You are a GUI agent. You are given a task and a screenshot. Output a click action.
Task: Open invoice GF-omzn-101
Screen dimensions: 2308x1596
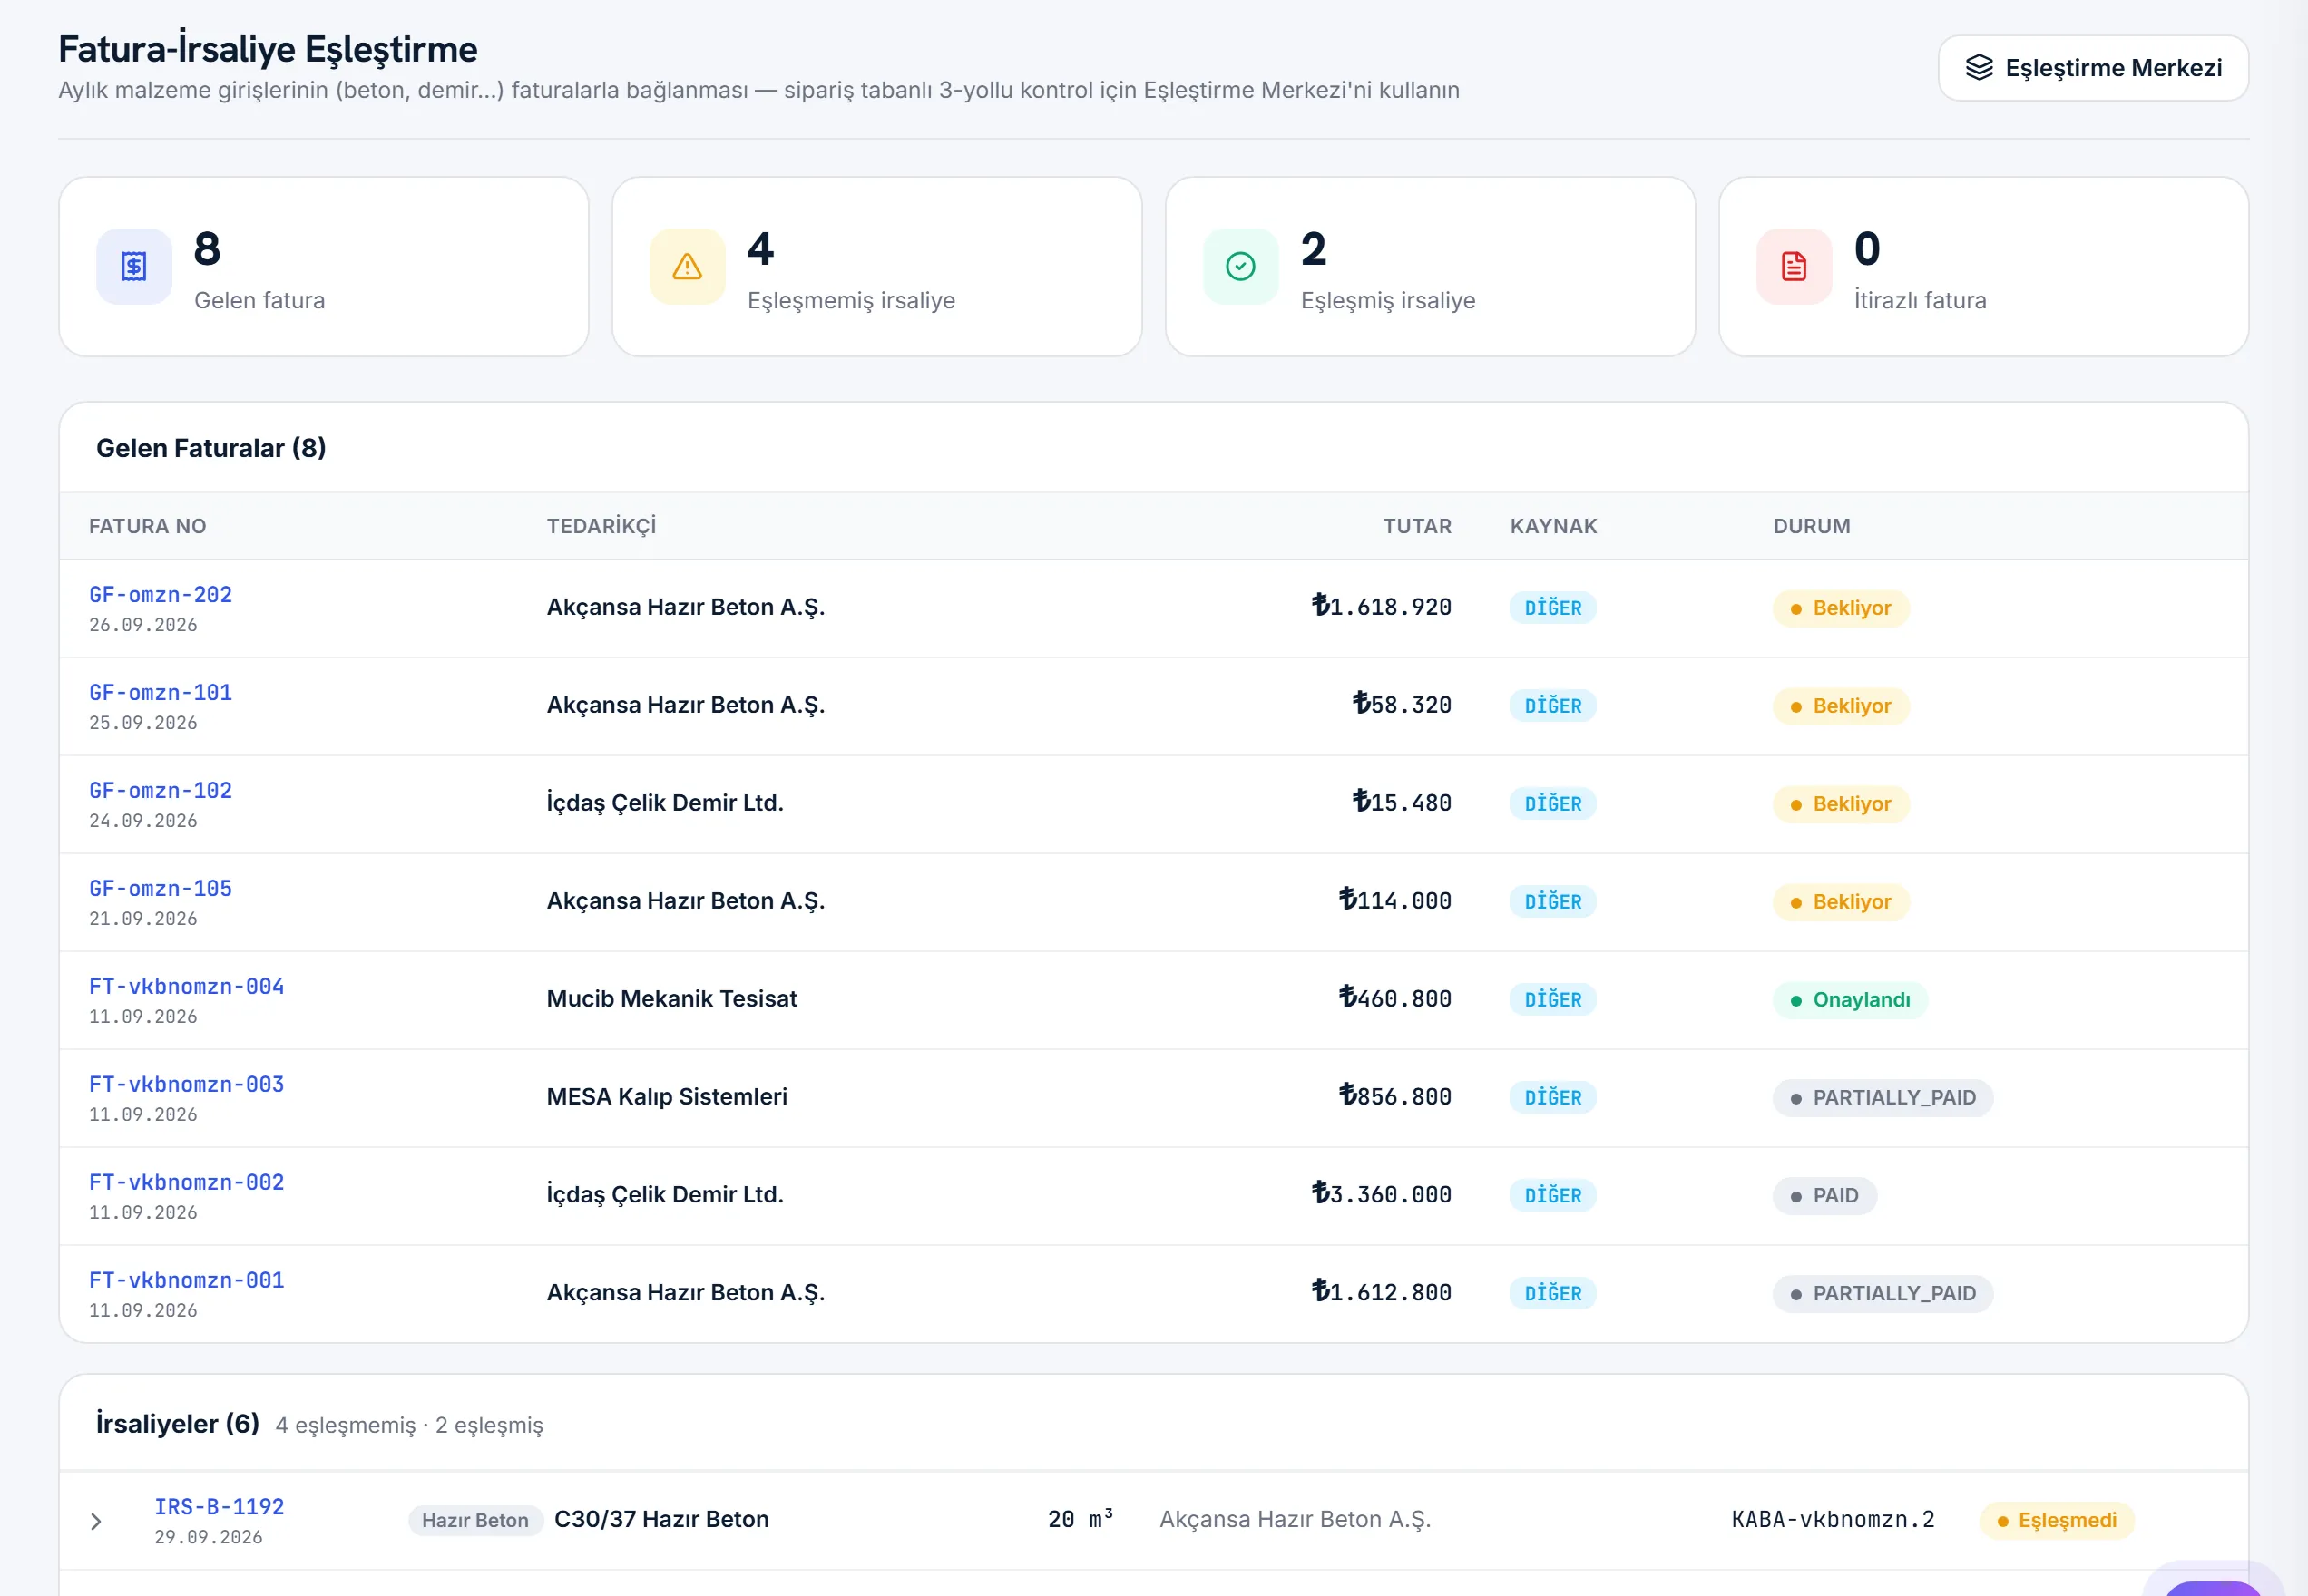[161, 693]
